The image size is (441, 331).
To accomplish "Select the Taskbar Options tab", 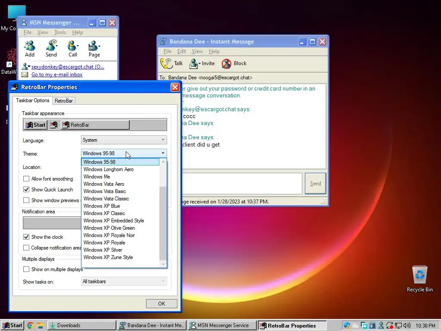I will pos(33,100).
